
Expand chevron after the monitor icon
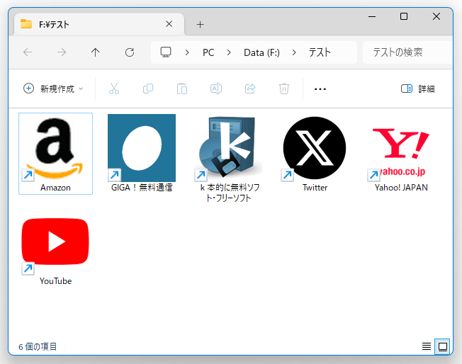click(187, 52)
